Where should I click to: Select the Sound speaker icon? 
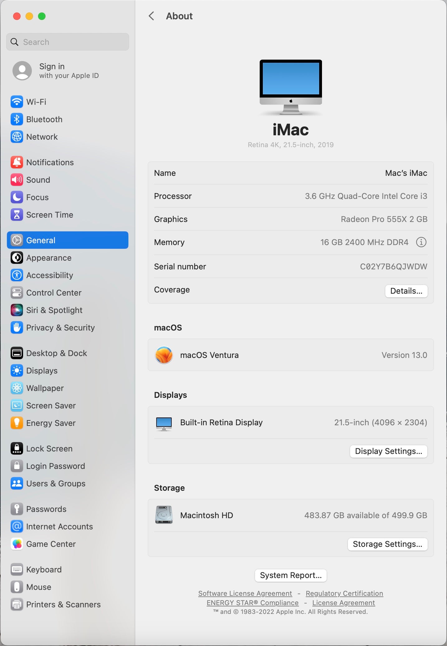17,180
